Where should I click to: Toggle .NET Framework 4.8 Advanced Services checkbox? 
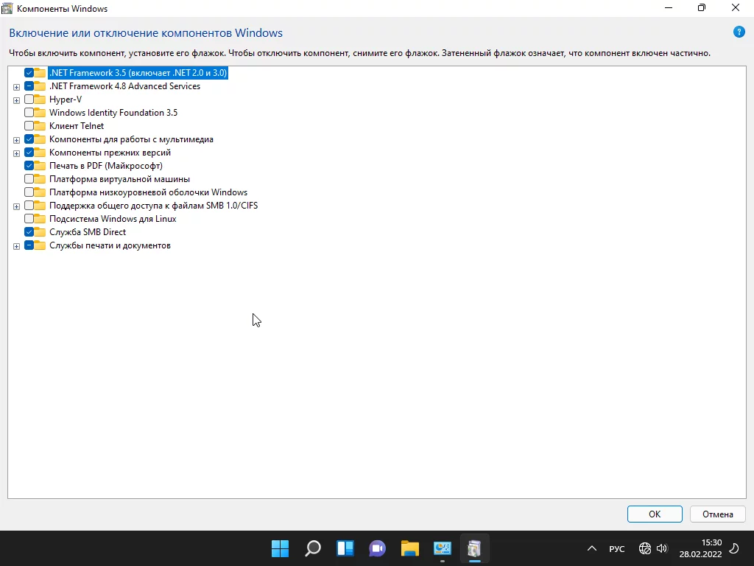click(x=29, y=86)
